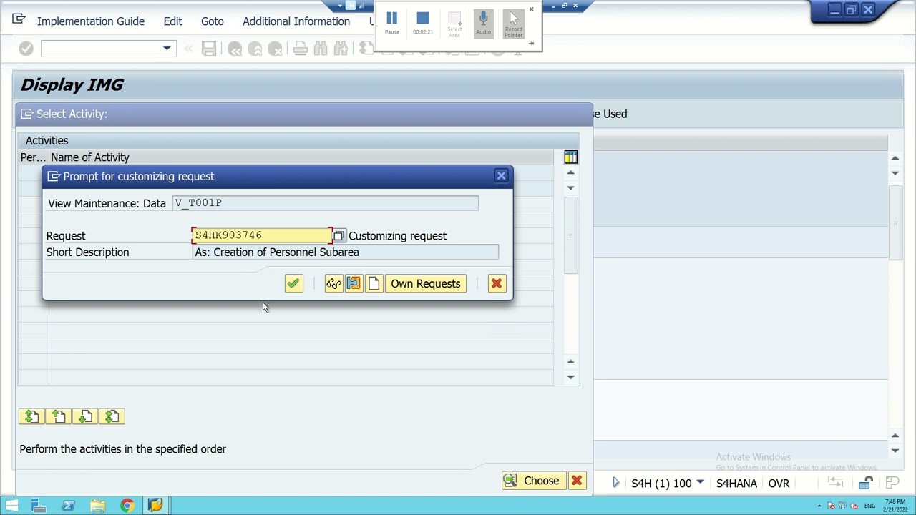Screen dimensions: 916x515
Task: Click the Request number input field
Action: (262, 235)
